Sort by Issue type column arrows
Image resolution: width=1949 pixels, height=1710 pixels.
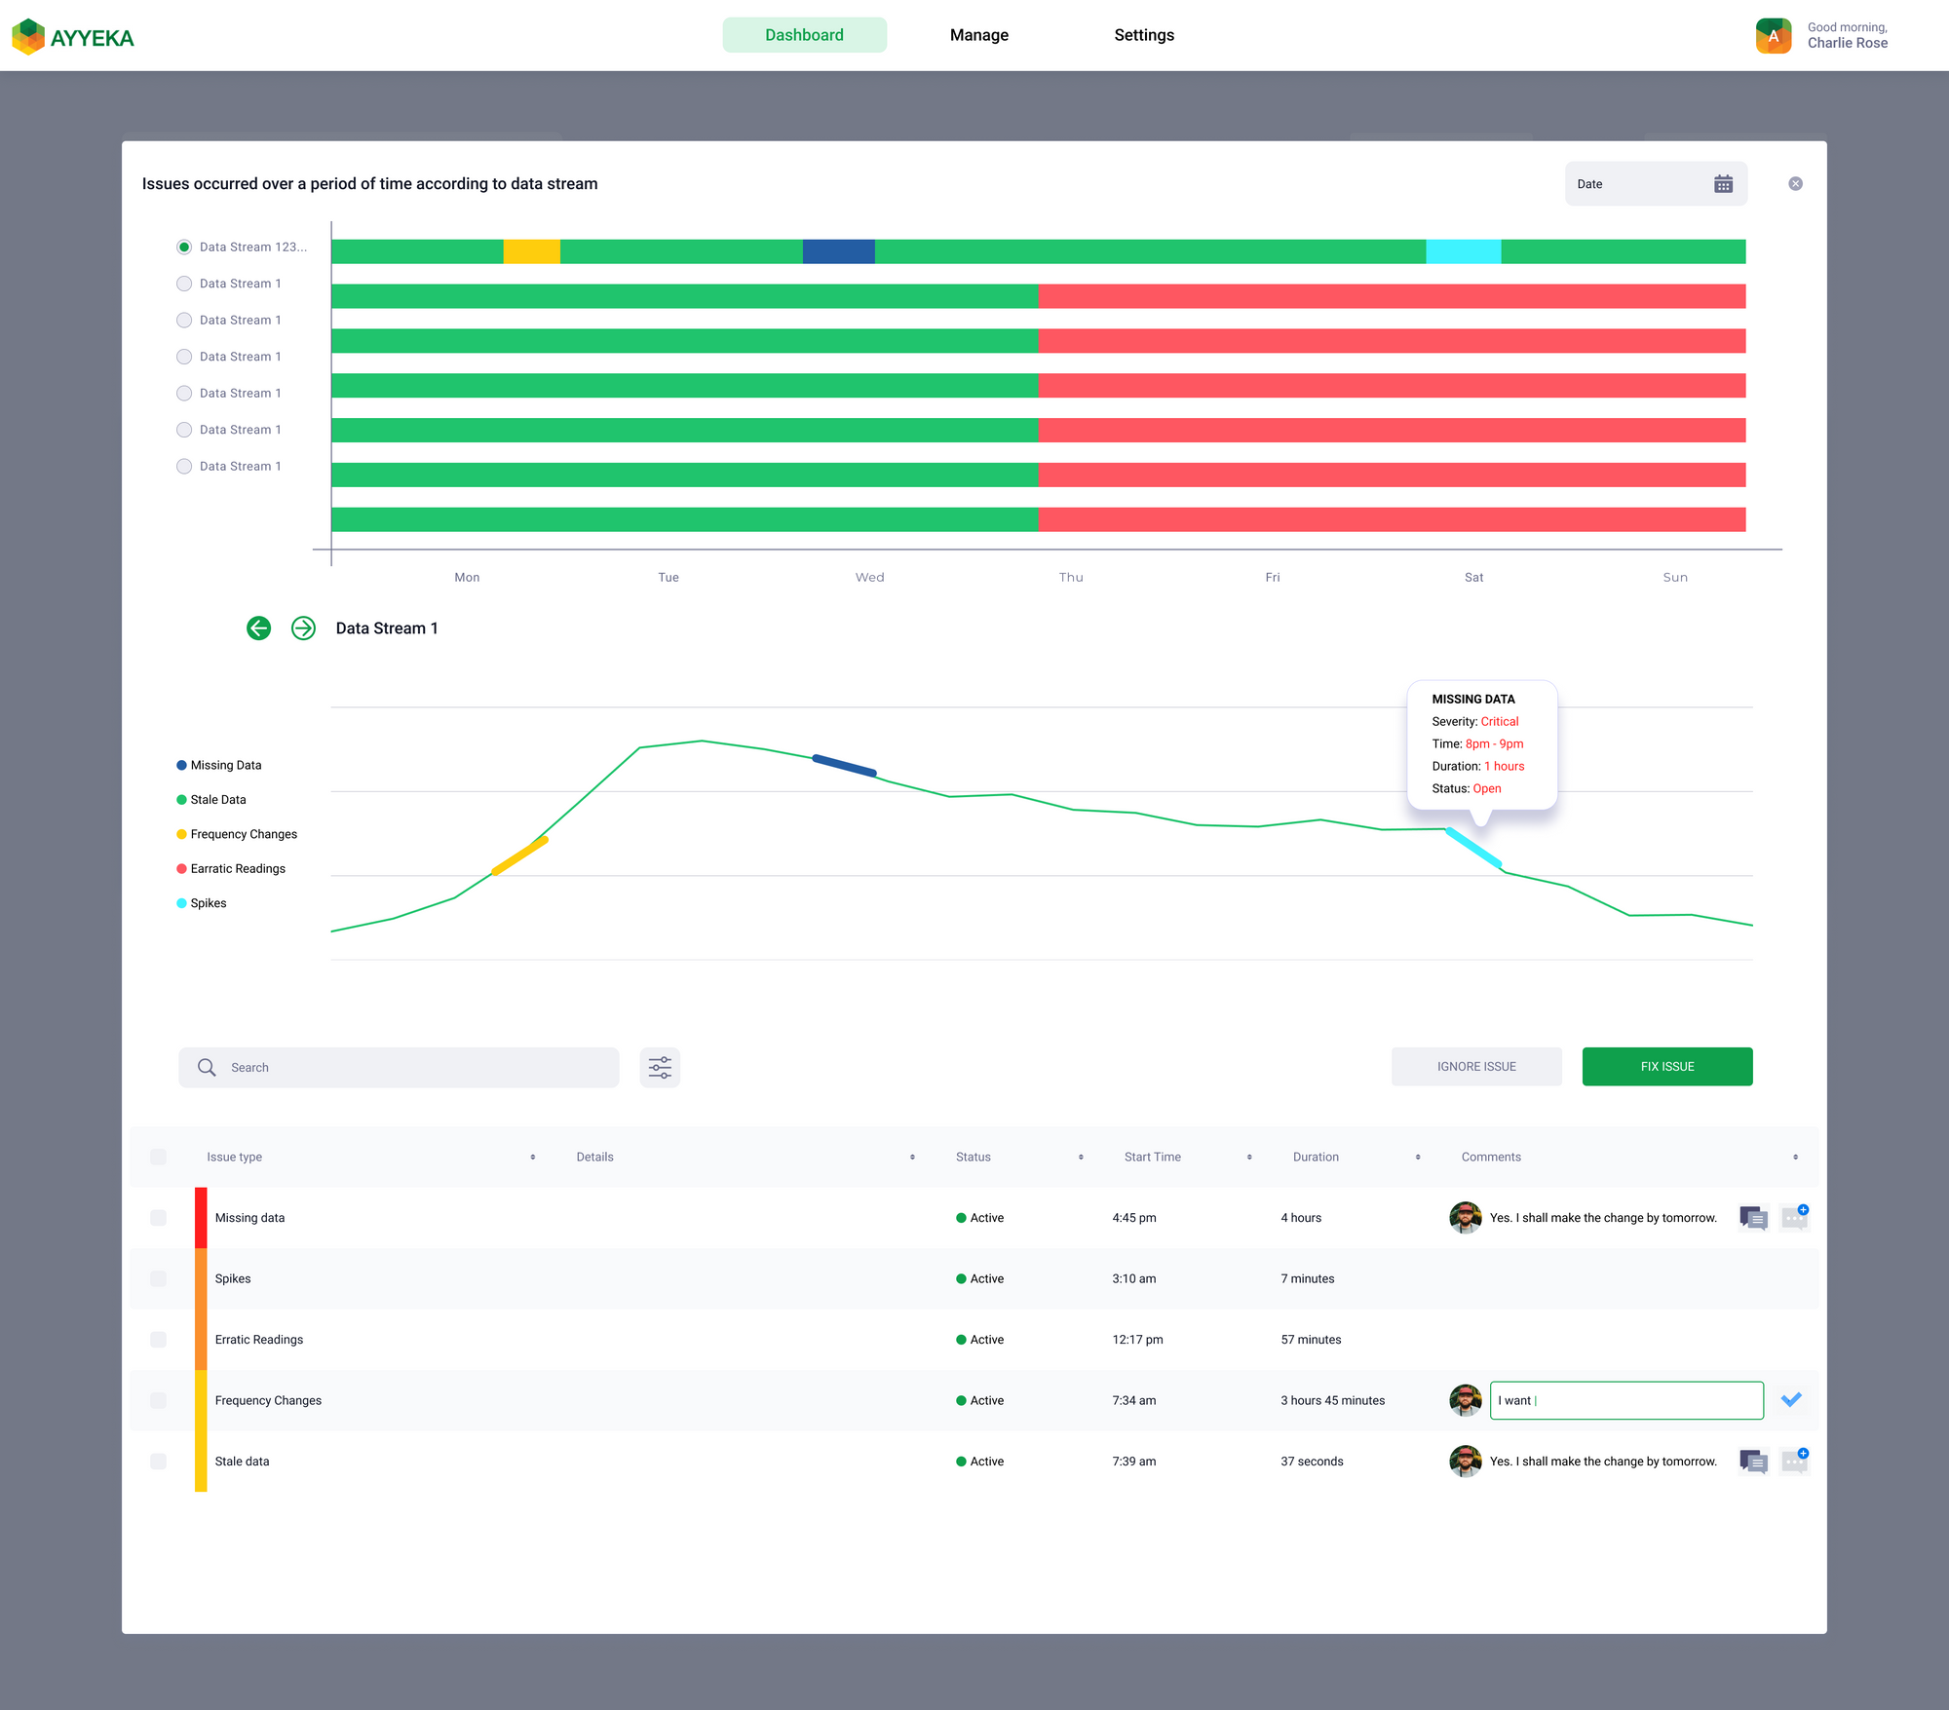point(532,1157)
